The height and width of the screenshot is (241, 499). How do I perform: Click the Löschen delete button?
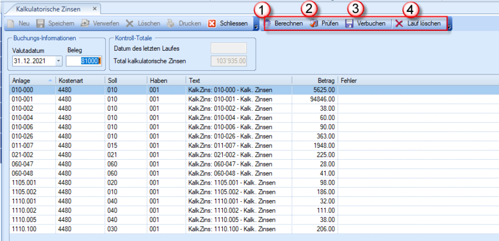tap(141, 24)
